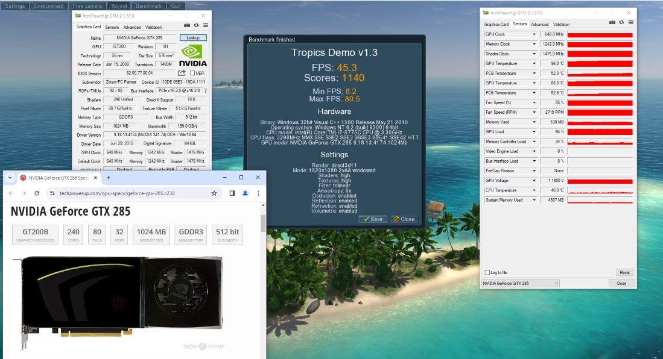Image resolution: width=663 pixels, height=359 pixels.
Task: Open Fan Speed (%) sensor dropdown
Action: [x=534, y=102]
